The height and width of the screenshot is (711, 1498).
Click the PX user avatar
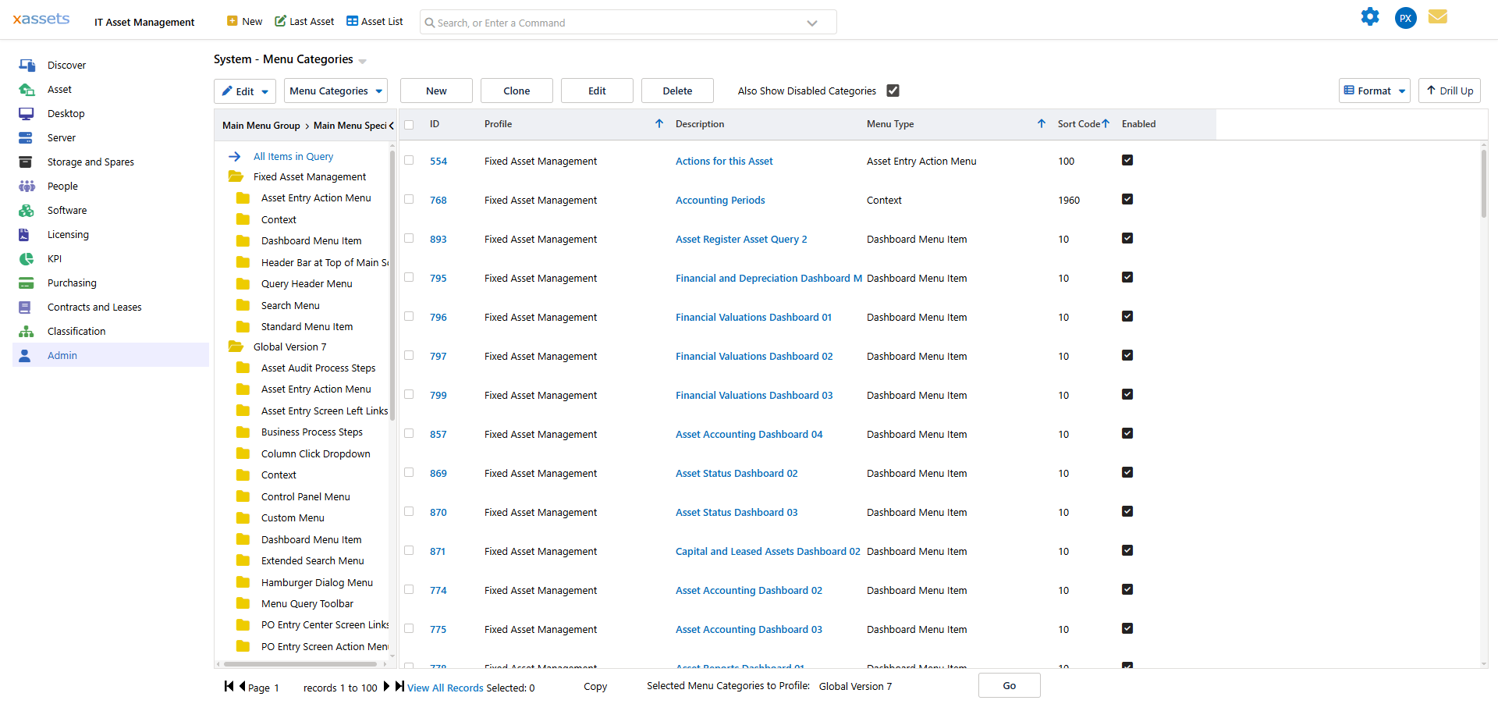(x=1405, y=17)
